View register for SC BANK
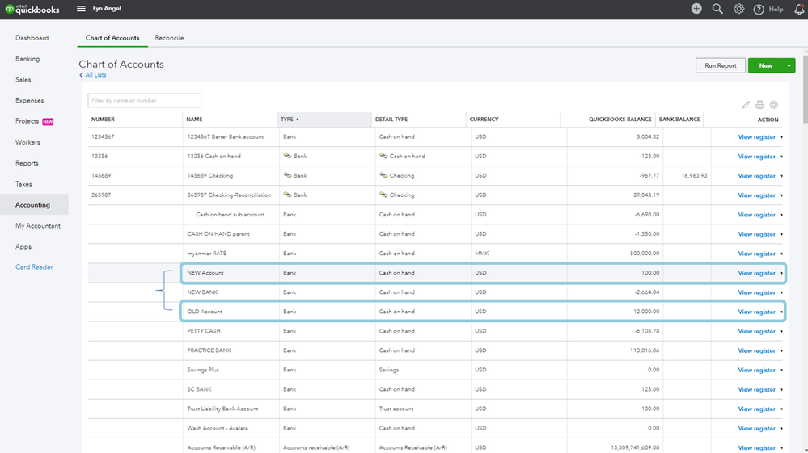The image size is (808, 453). click(756, 390)
